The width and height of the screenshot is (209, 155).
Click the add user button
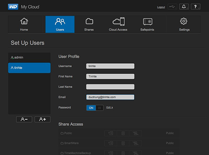pyautogui.click(x=43, y=119)
